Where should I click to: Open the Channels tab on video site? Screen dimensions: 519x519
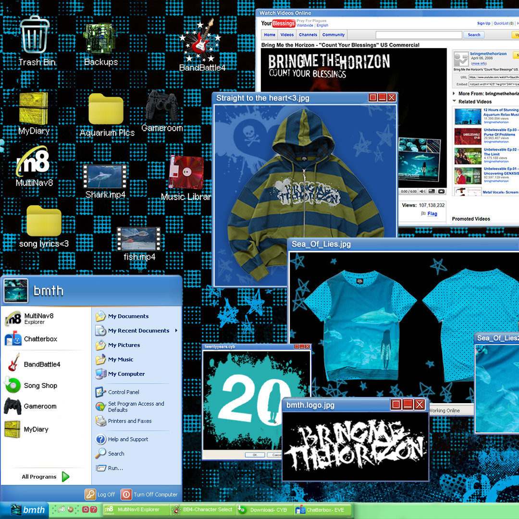[308, 35]
